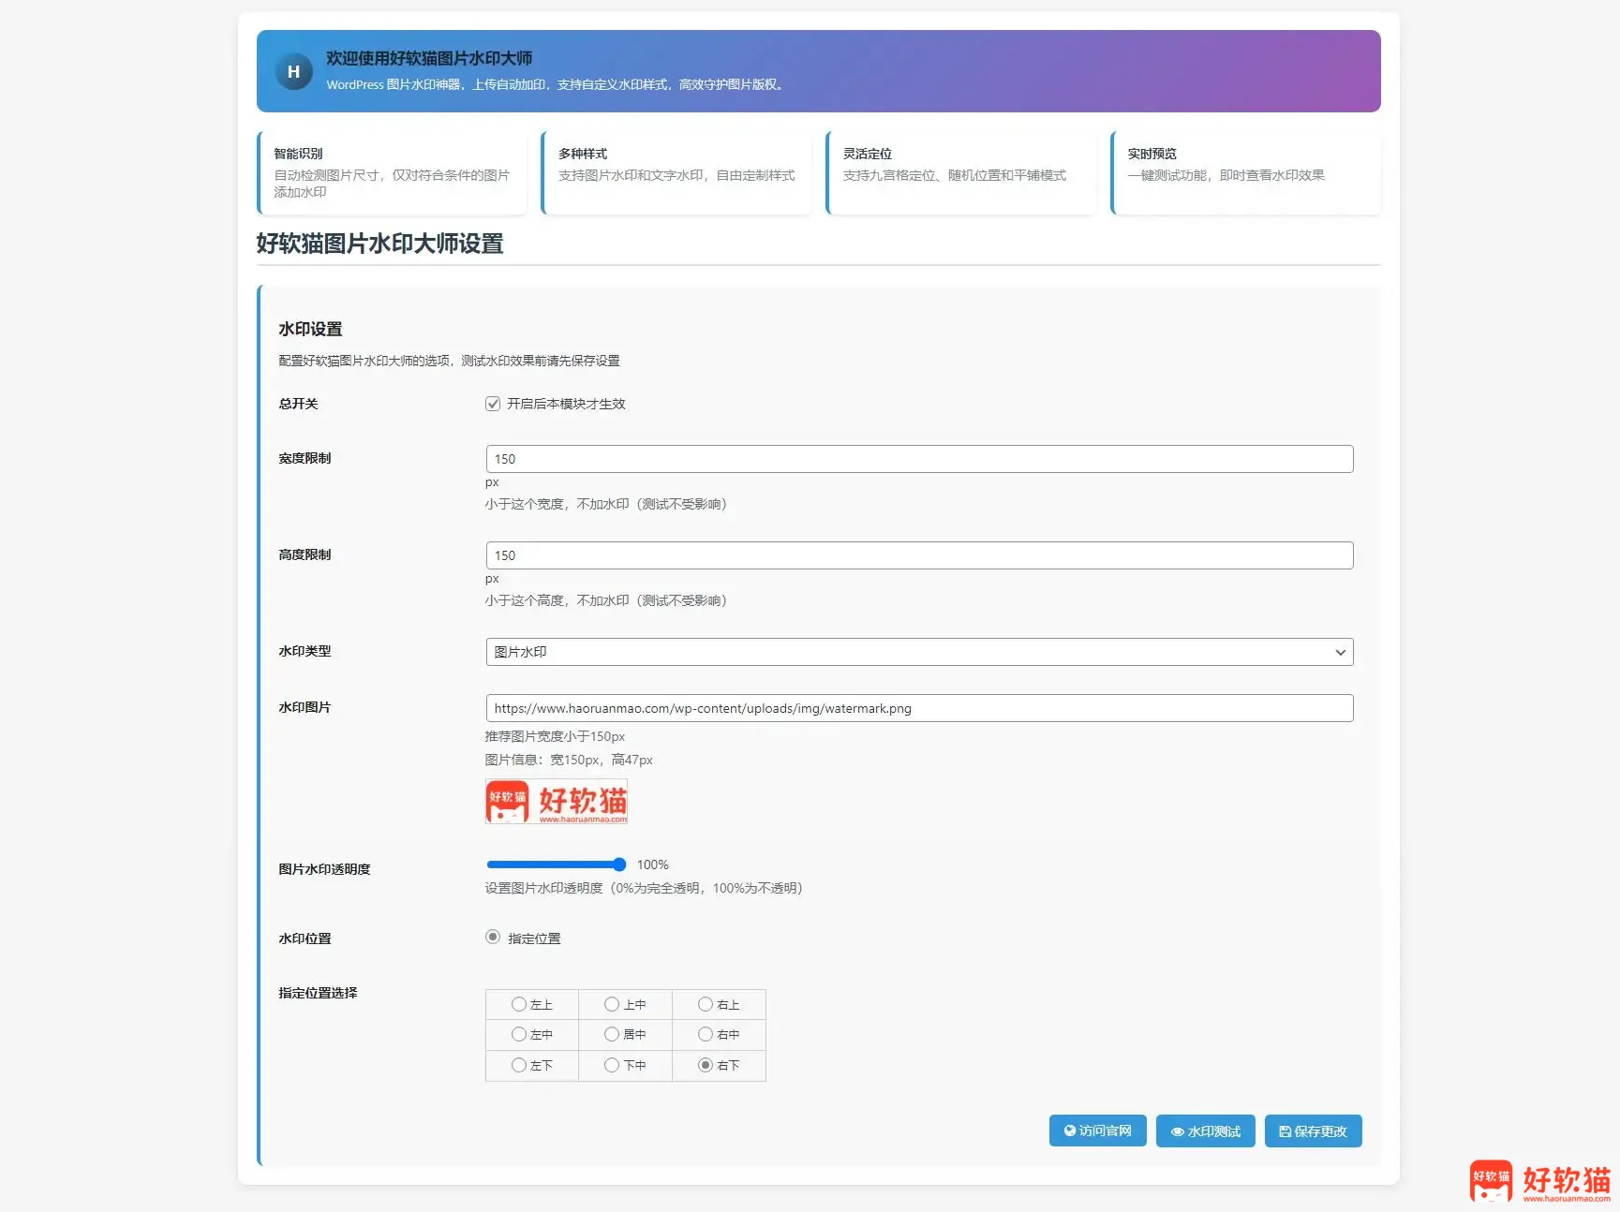Run the 水印测试 watermark test

(x=1205, y=1131)
